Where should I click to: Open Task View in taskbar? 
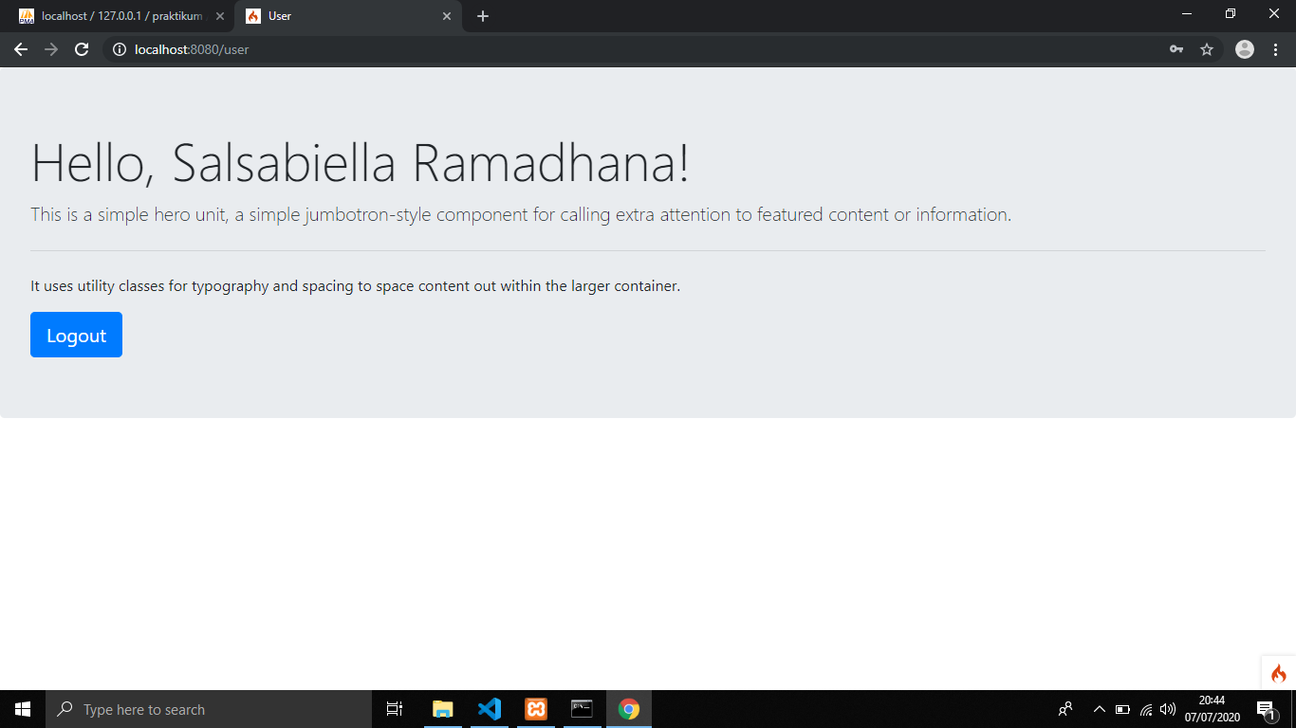tap(395, 709)
